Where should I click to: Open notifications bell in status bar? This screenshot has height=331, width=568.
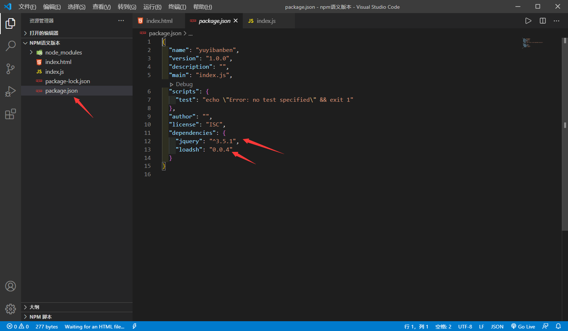click(x=558, y=326)
